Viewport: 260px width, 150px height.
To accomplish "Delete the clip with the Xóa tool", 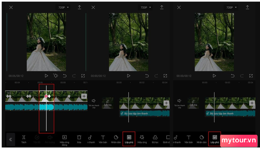I will pos(79,139).
